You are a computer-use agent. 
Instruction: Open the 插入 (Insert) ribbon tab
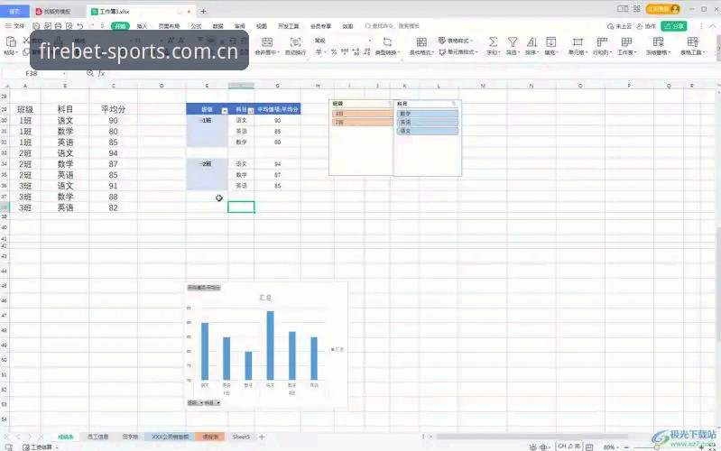coord(142,26)
